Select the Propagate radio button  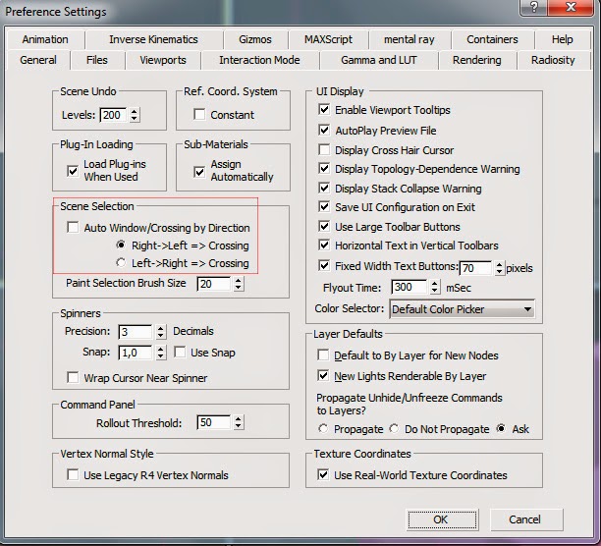[x=323, y=428]
